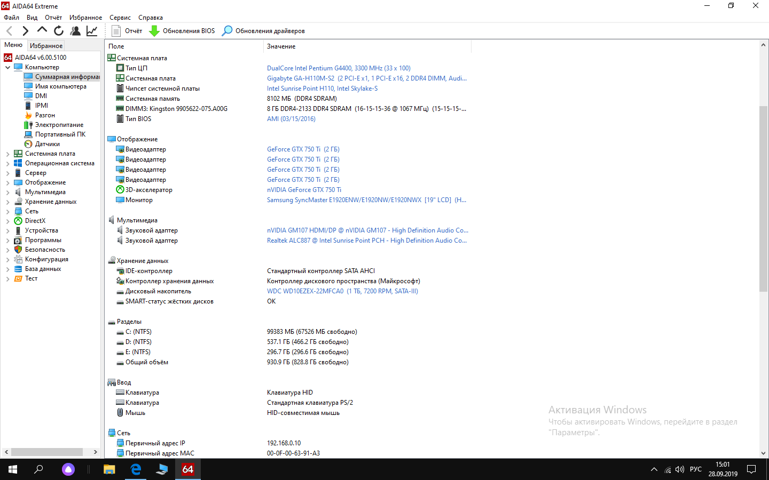Open nVIDIA GeForce GTX 750 Ti 3D accelerator link
This screenshot has width=769, height=480.
pos(304,190)
